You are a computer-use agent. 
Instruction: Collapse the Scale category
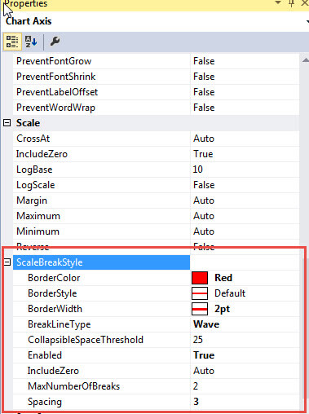tap(7, 123)
